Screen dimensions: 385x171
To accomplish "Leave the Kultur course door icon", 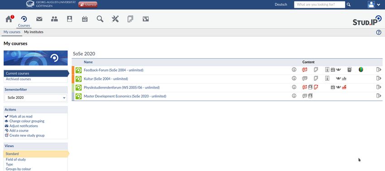I will [x=379, y=78].
